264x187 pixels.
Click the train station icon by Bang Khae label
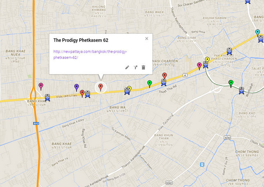pos(47,98)
